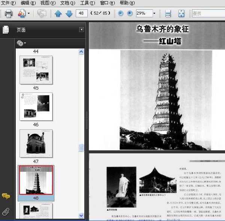Click the sidebar splitter grip handle
225x221 pixels.
tap(87, 120)
